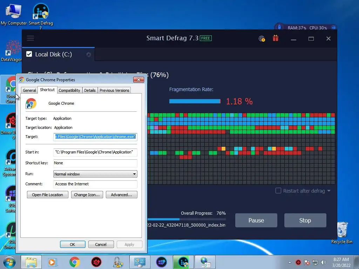Screen dimensions: 359x269
Task: Open the red gift box icon
Action: 276,38
